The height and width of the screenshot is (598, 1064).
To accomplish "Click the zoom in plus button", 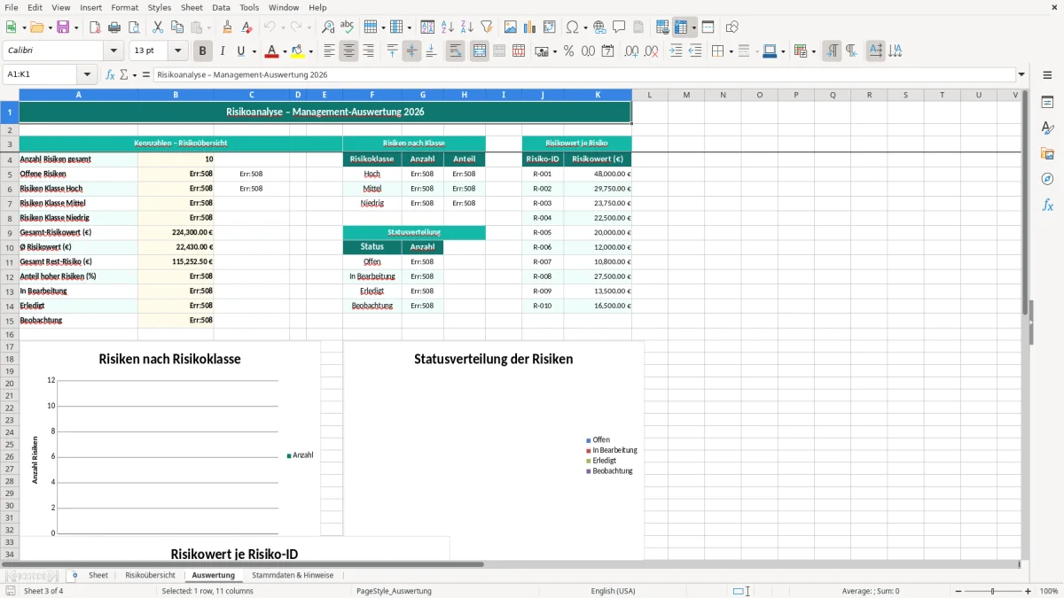I will click(1029, 591).
